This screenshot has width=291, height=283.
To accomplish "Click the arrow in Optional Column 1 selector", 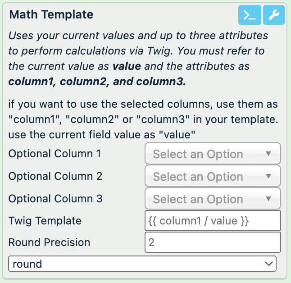I will (x=268, y=154).
